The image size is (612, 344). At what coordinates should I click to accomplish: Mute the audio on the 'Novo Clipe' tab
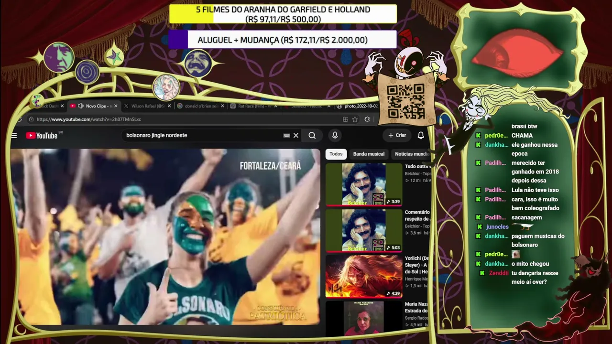80,106
